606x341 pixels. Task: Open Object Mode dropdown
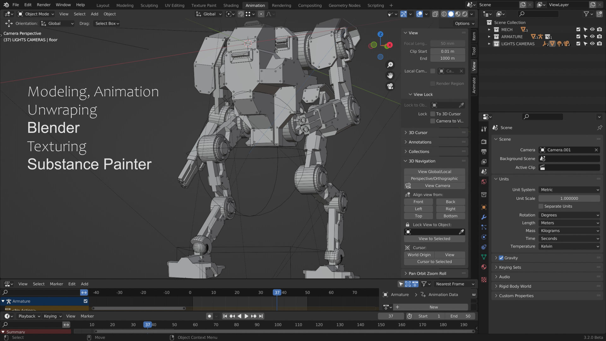click(x=36, y=14)
